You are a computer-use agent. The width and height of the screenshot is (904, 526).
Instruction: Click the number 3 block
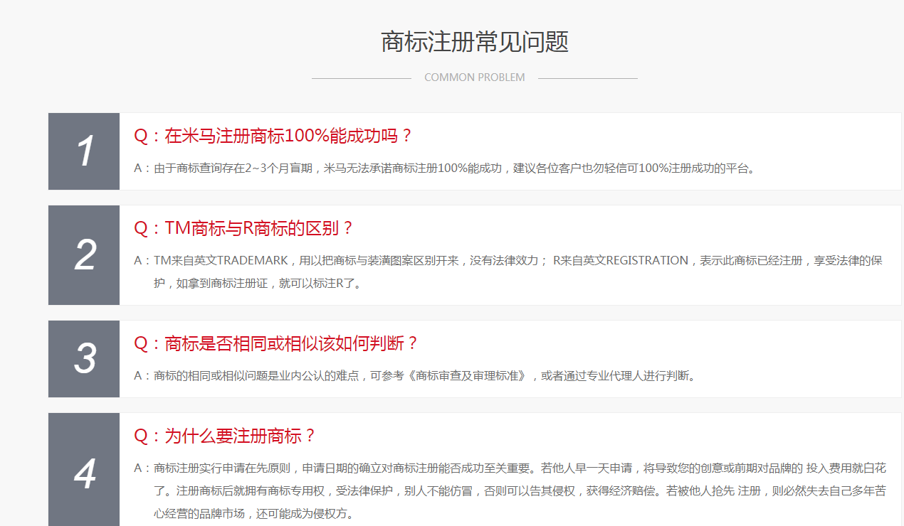pyautogui.click(x=84, y=359)
